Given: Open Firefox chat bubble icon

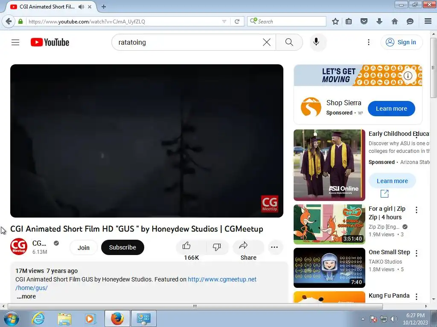Looking at the screenshot, I should point(410,21).
